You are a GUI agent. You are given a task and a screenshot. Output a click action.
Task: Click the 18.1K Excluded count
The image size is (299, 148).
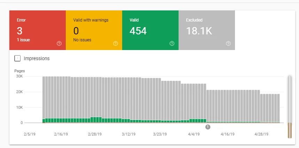199,31
